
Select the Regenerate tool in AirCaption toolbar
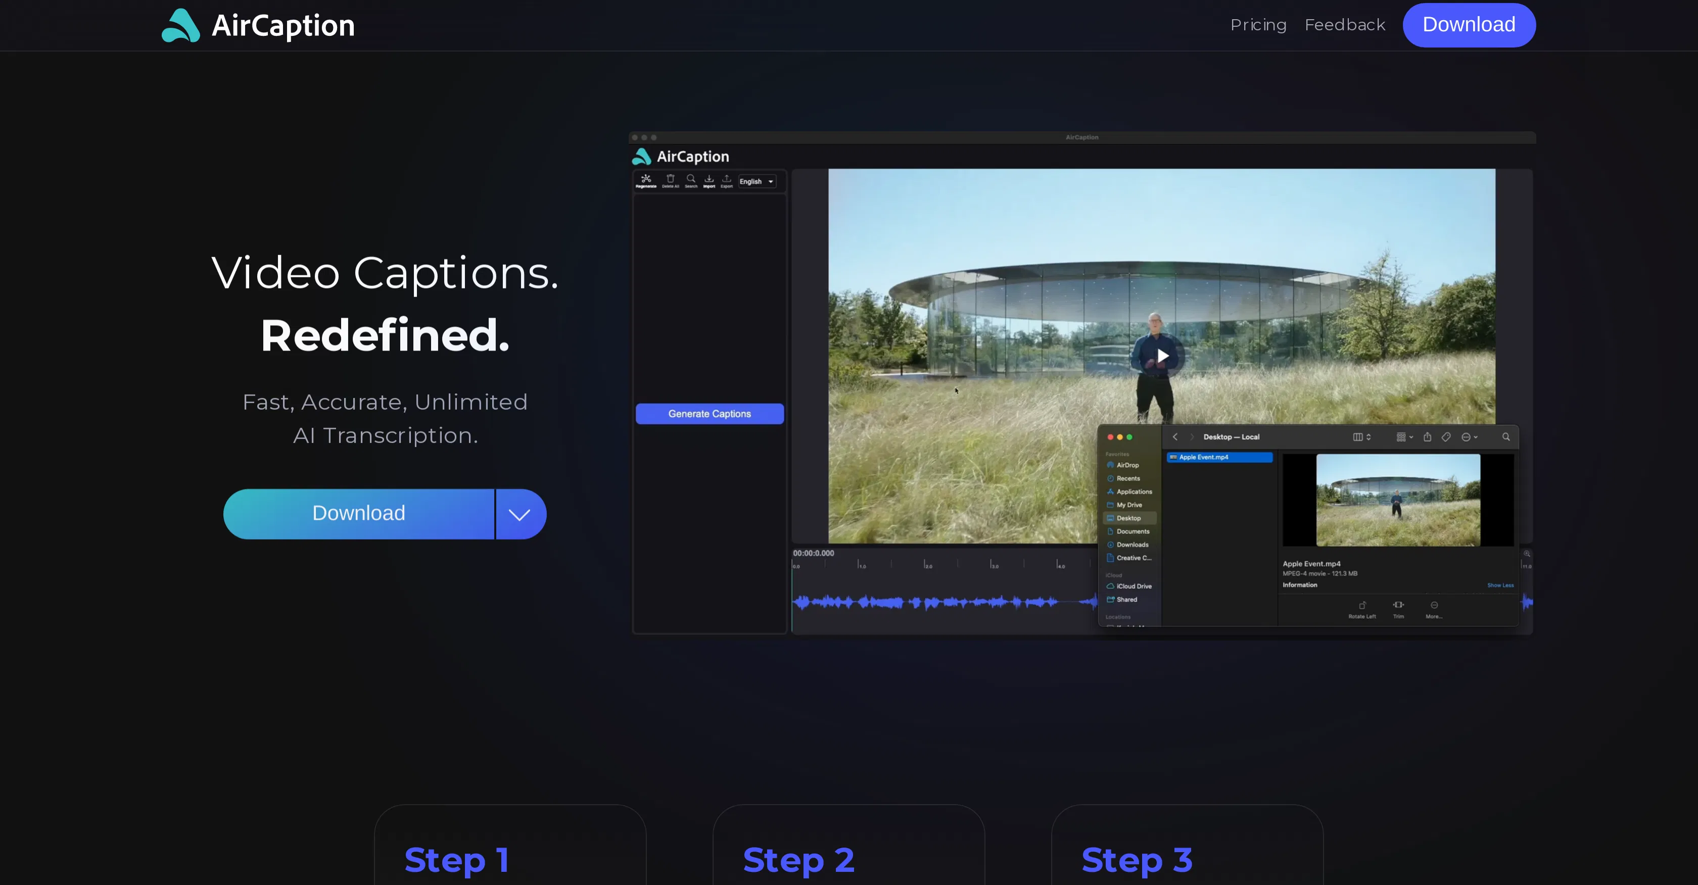[x=646, y=178]
